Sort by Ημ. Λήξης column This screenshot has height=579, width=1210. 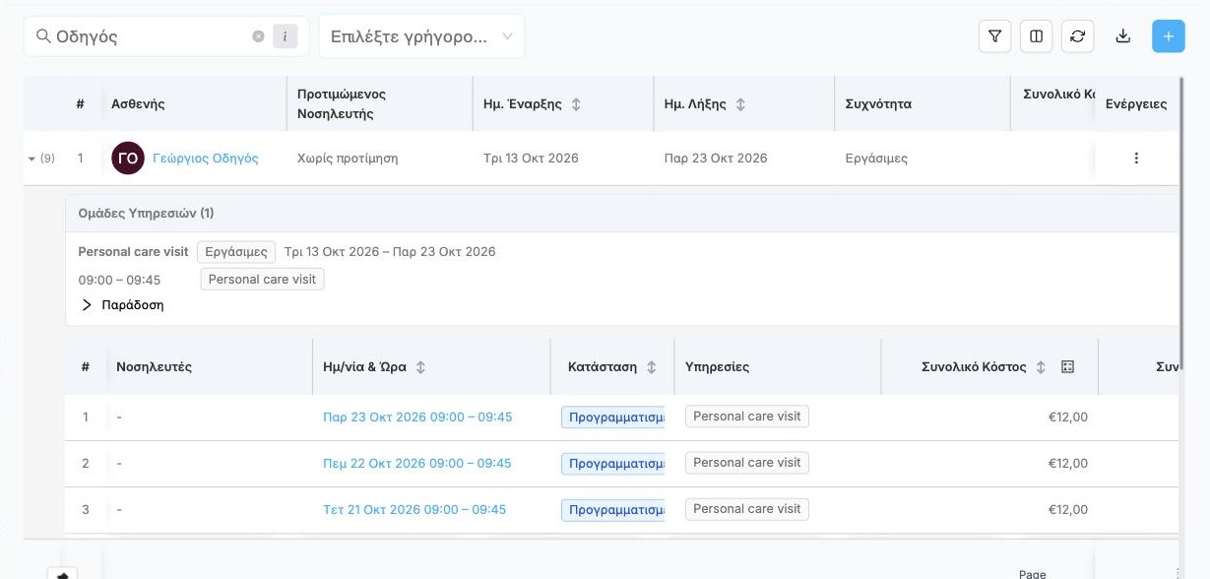[740, 104]
